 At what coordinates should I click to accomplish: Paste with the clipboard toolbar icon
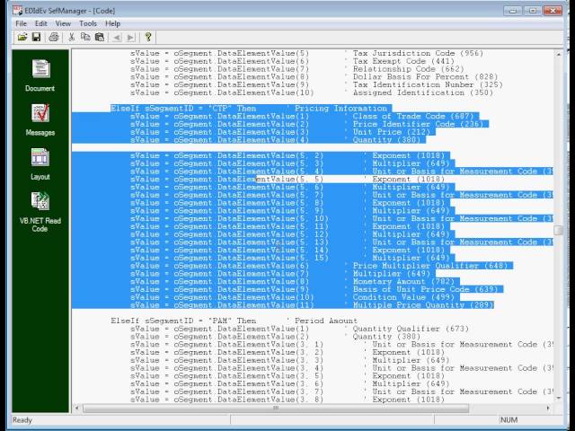click(x=100, y=37)
